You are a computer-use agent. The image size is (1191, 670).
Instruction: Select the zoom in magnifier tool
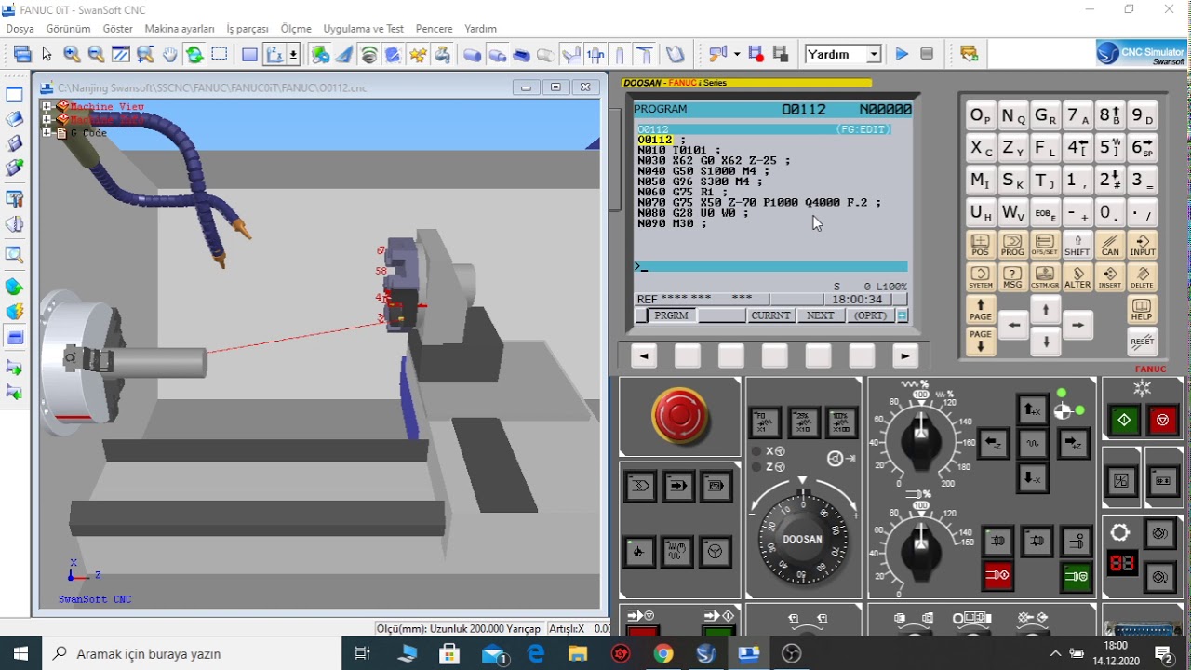[x=72, y=55]
